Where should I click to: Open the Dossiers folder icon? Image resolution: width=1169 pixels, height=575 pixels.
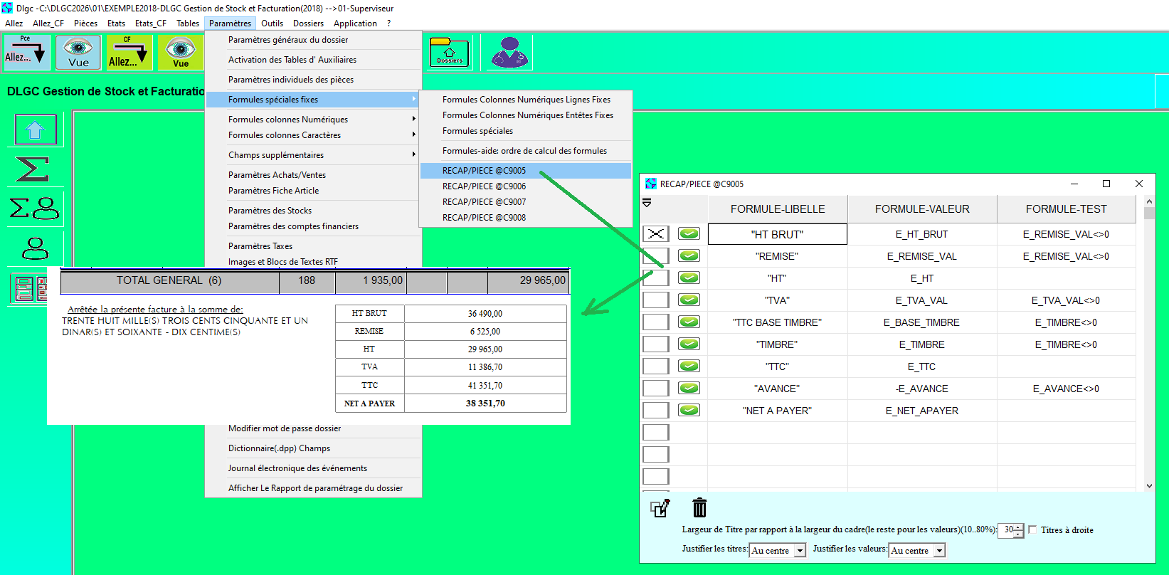pos(449,53)
